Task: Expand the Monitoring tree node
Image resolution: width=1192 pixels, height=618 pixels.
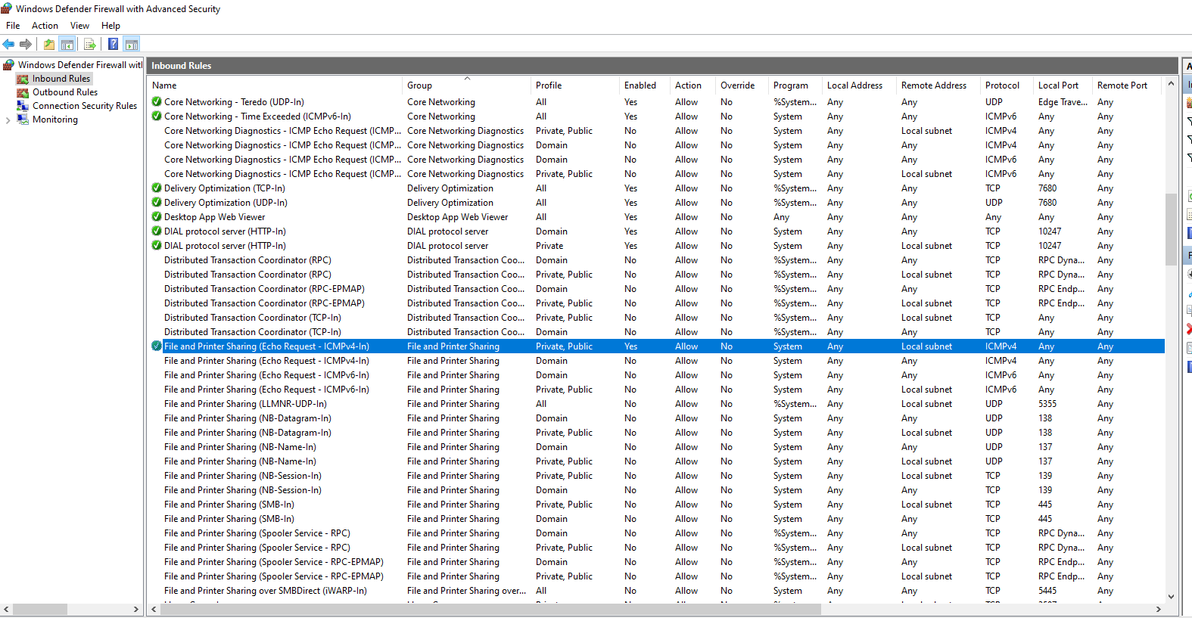Action: (8, 120)
